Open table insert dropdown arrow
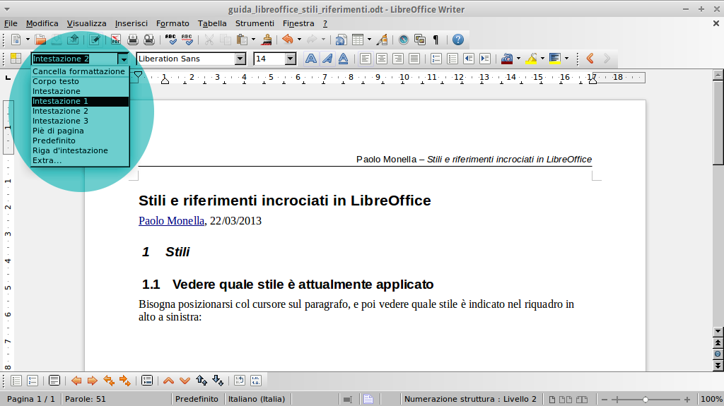This screenshot has height=406, width=724. 369,40
